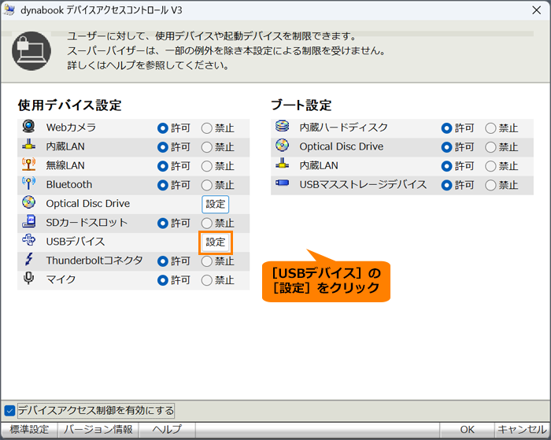Click the キャンセル button
This screenshot has width=551, height=440.
[522, 430]
